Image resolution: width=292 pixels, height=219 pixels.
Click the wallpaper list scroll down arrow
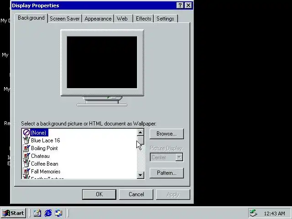(x=141, y=175)
